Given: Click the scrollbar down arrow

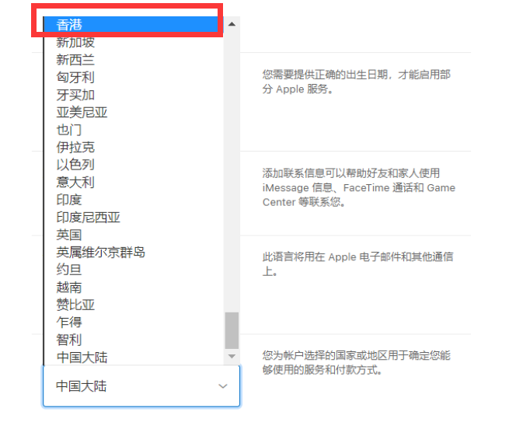Looking at the screenshot, I should pyautogui.click(x=232, y=357).
